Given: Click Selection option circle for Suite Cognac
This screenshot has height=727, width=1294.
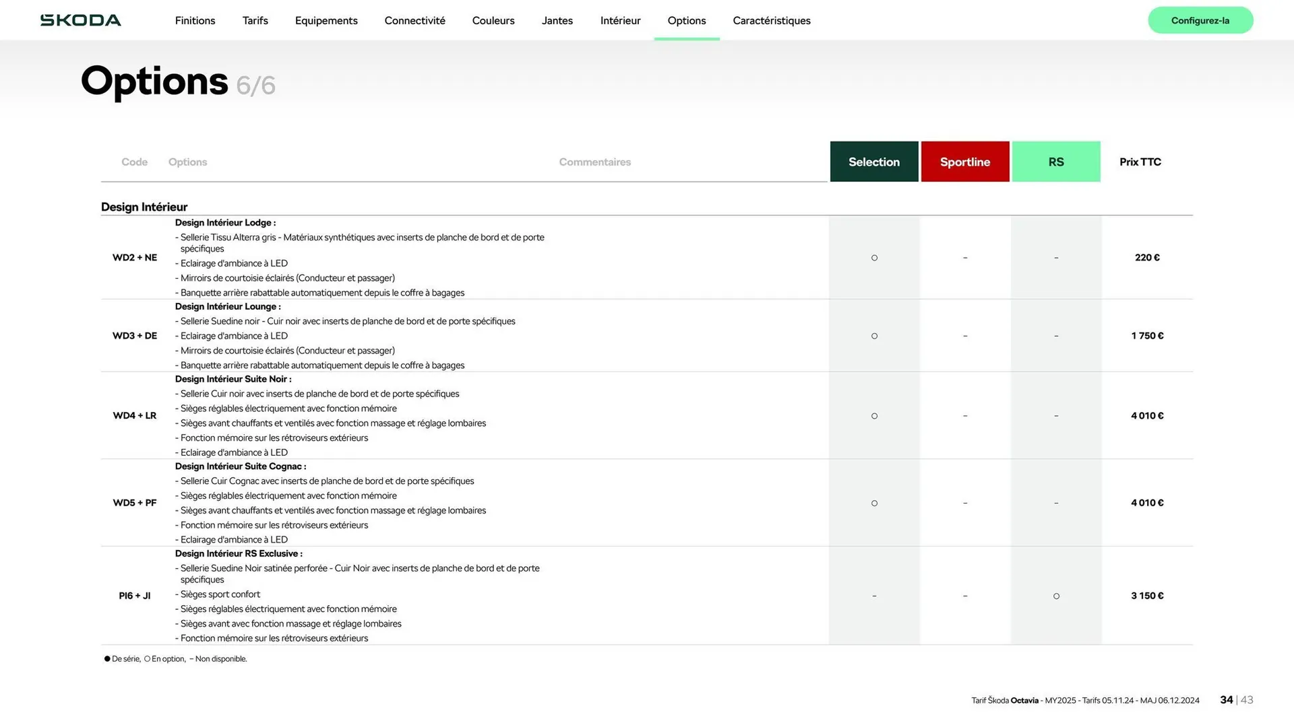Looking at the screenshot, I should pyautogui.click(x=874, y=503).
